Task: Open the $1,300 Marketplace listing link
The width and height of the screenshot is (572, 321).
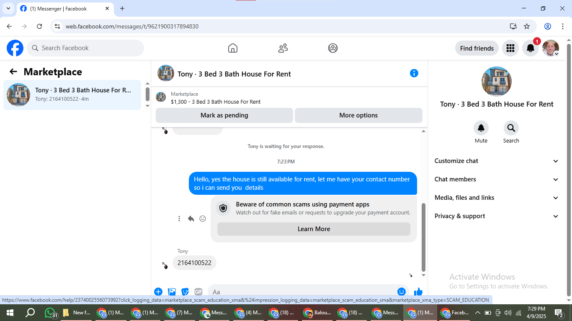Action: click(x=216, y=102)
